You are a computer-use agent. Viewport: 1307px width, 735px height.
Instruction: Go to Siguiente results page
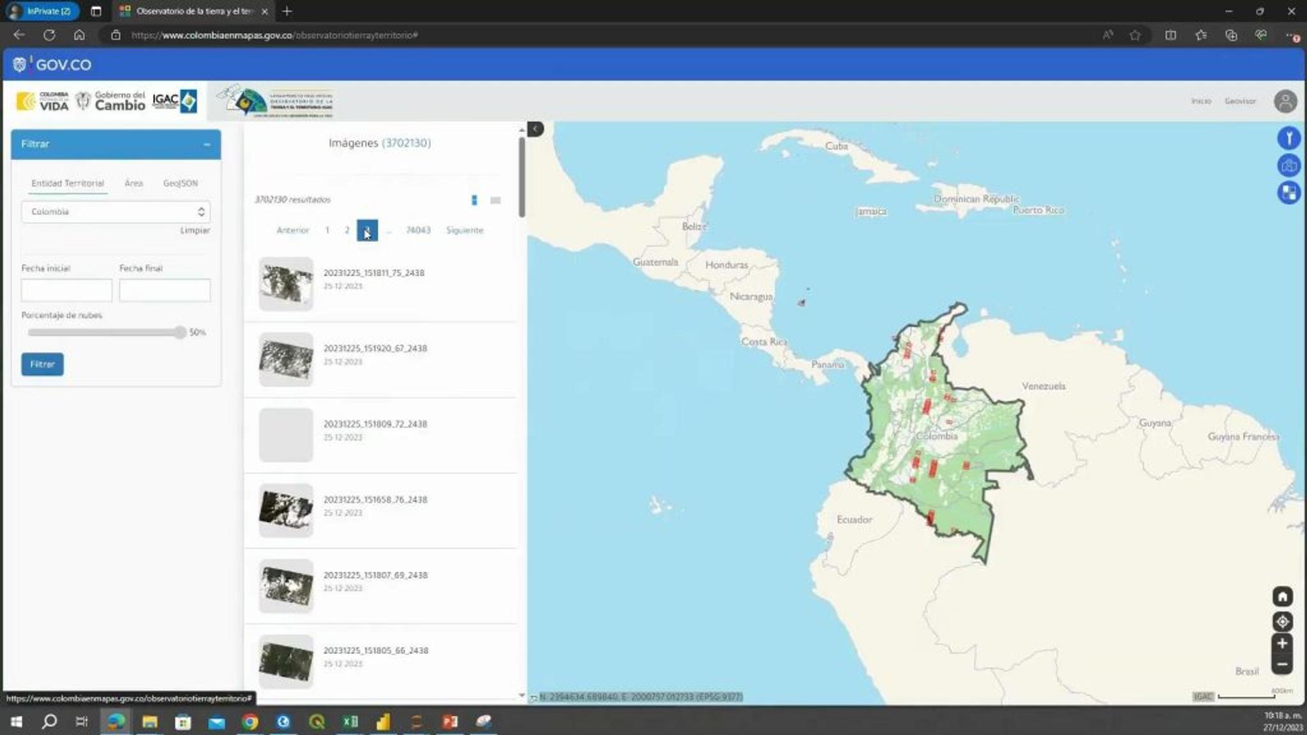pos(464,230)
